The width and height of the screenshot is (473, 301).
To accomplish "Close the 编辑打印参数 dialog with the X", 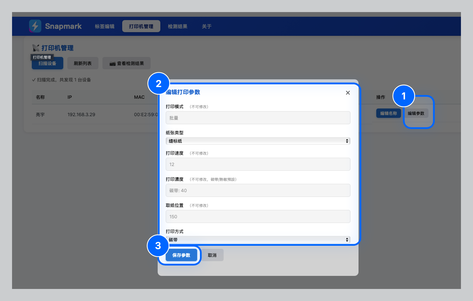I will (x=347, y=93).
